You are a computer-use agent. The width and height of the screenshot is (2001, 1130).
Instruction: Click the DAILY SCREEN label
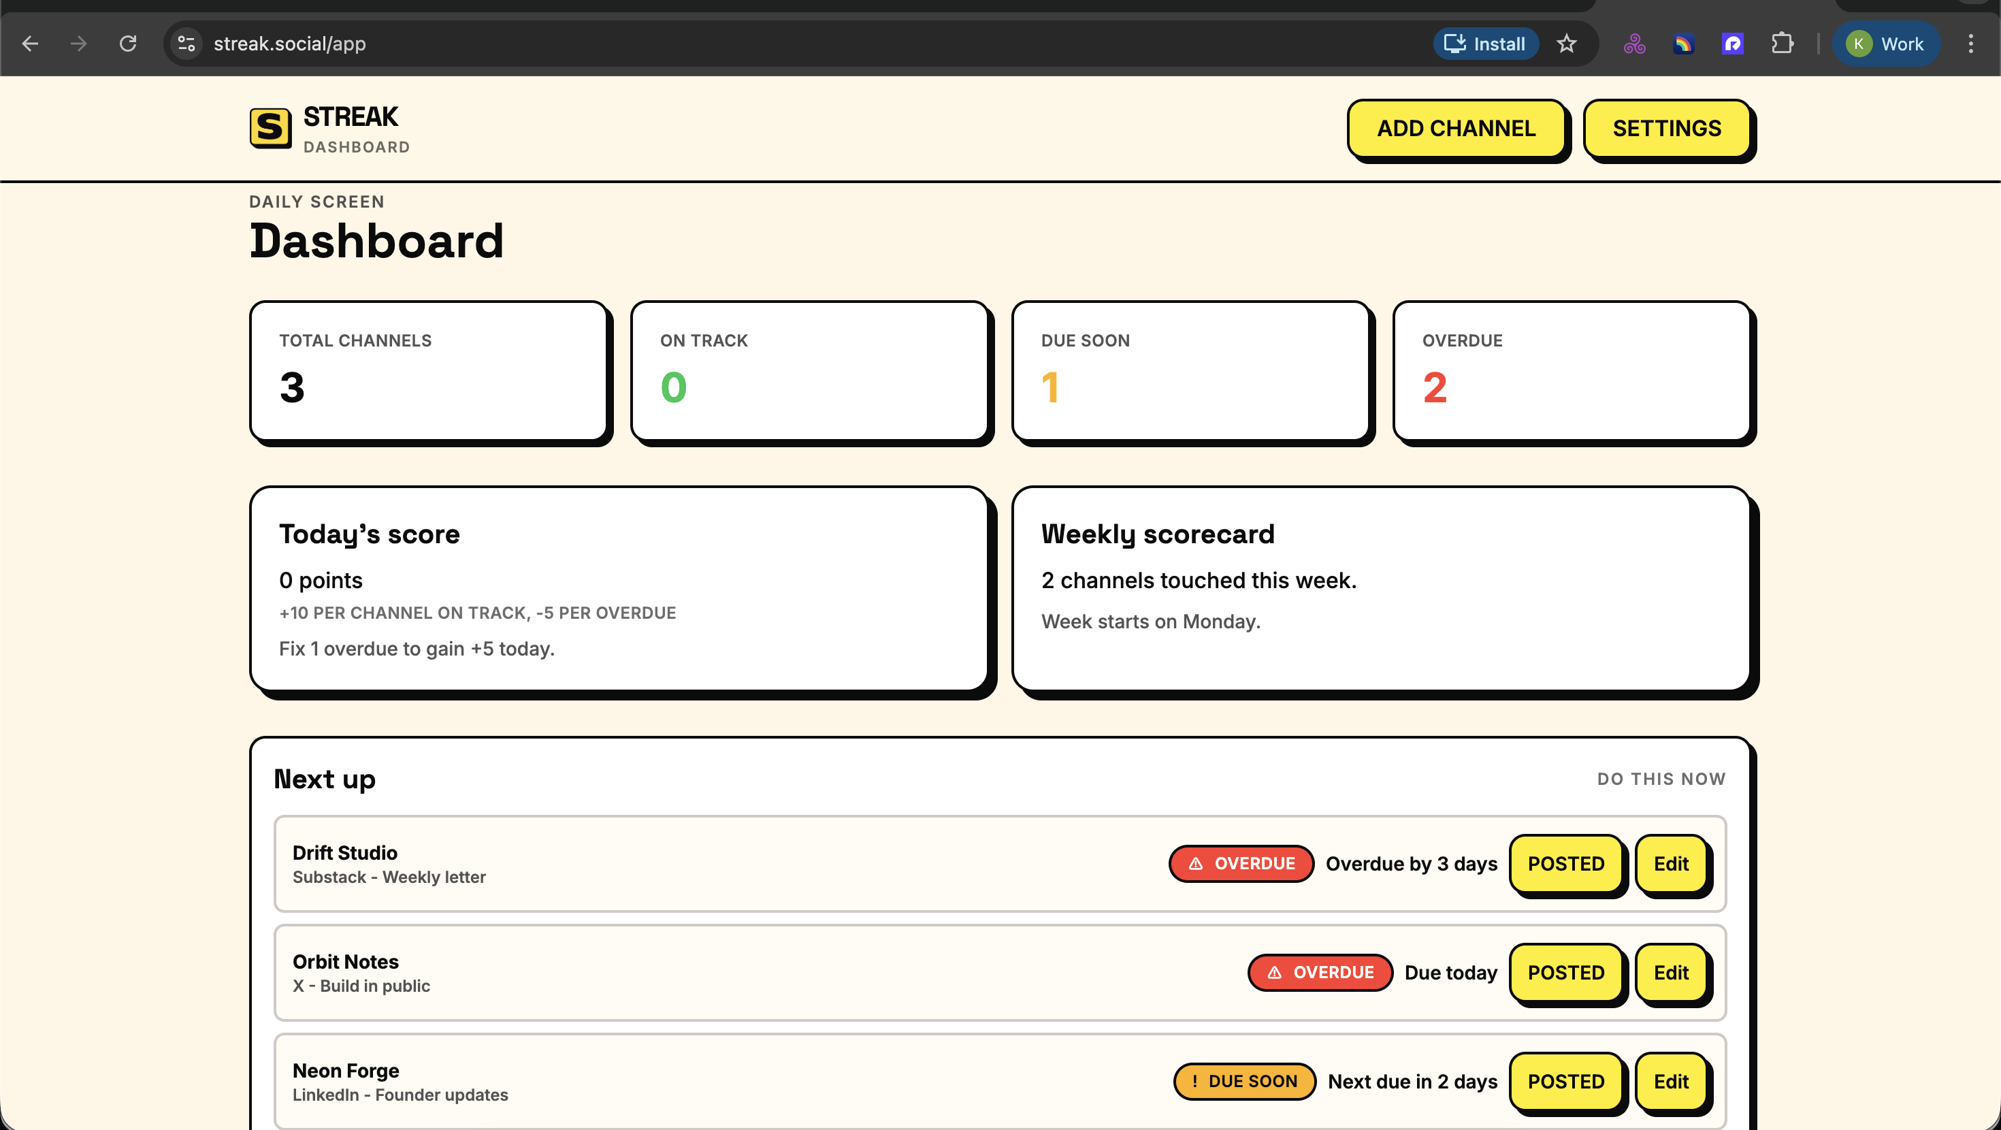click(x=316, y=201)
